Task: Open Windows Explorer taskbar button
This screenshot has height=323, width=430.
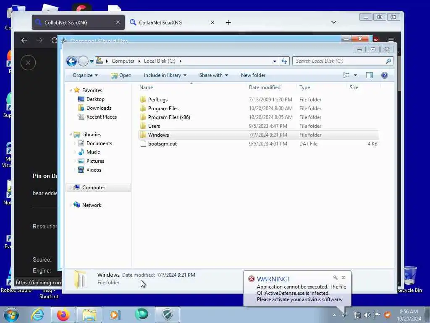Action: 89,315
